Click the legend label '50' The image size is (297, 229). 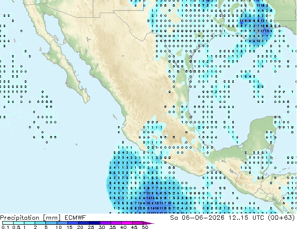pyautogui.click(x=145, y=227)
